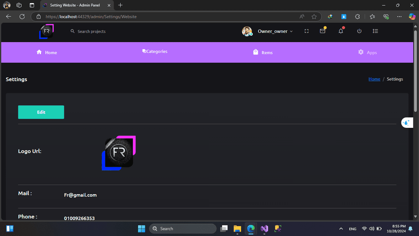
Task: Go to Home in the purple nav
Action: tap(47, 52)
